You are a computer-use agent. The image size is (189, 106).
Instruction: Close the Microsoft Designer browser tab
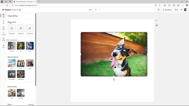coord(35,2)
